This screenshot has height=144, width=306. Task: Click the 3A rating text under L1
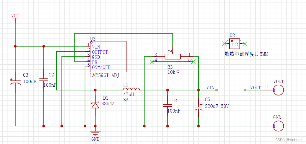(x=126, y=100)
